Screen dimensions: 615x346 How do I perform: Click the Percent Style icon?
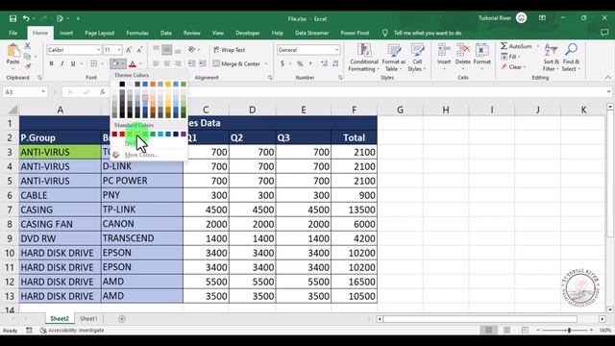click(x=300, y=63)
